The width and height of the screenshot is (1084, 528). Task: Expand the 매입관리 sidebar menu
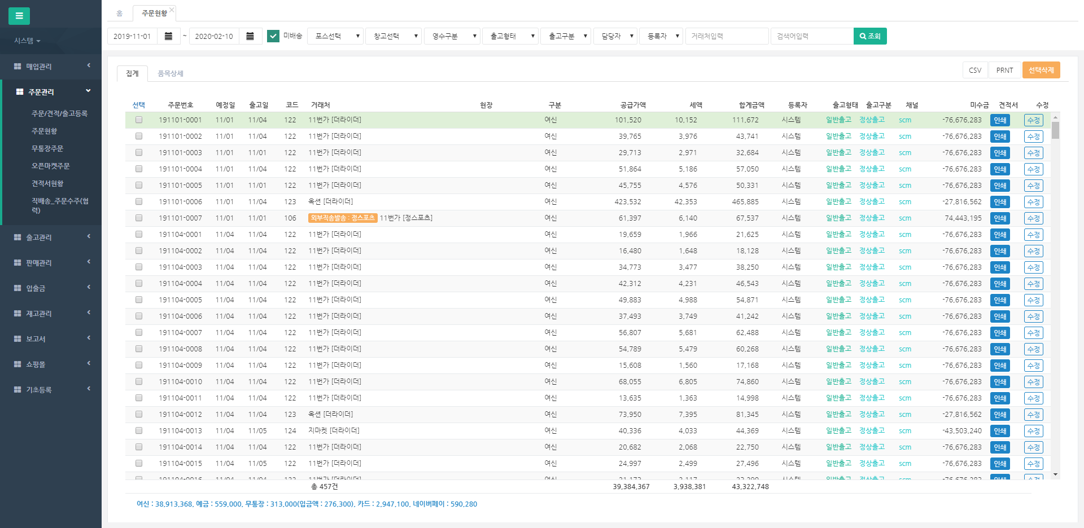click(x=51, y=67)
